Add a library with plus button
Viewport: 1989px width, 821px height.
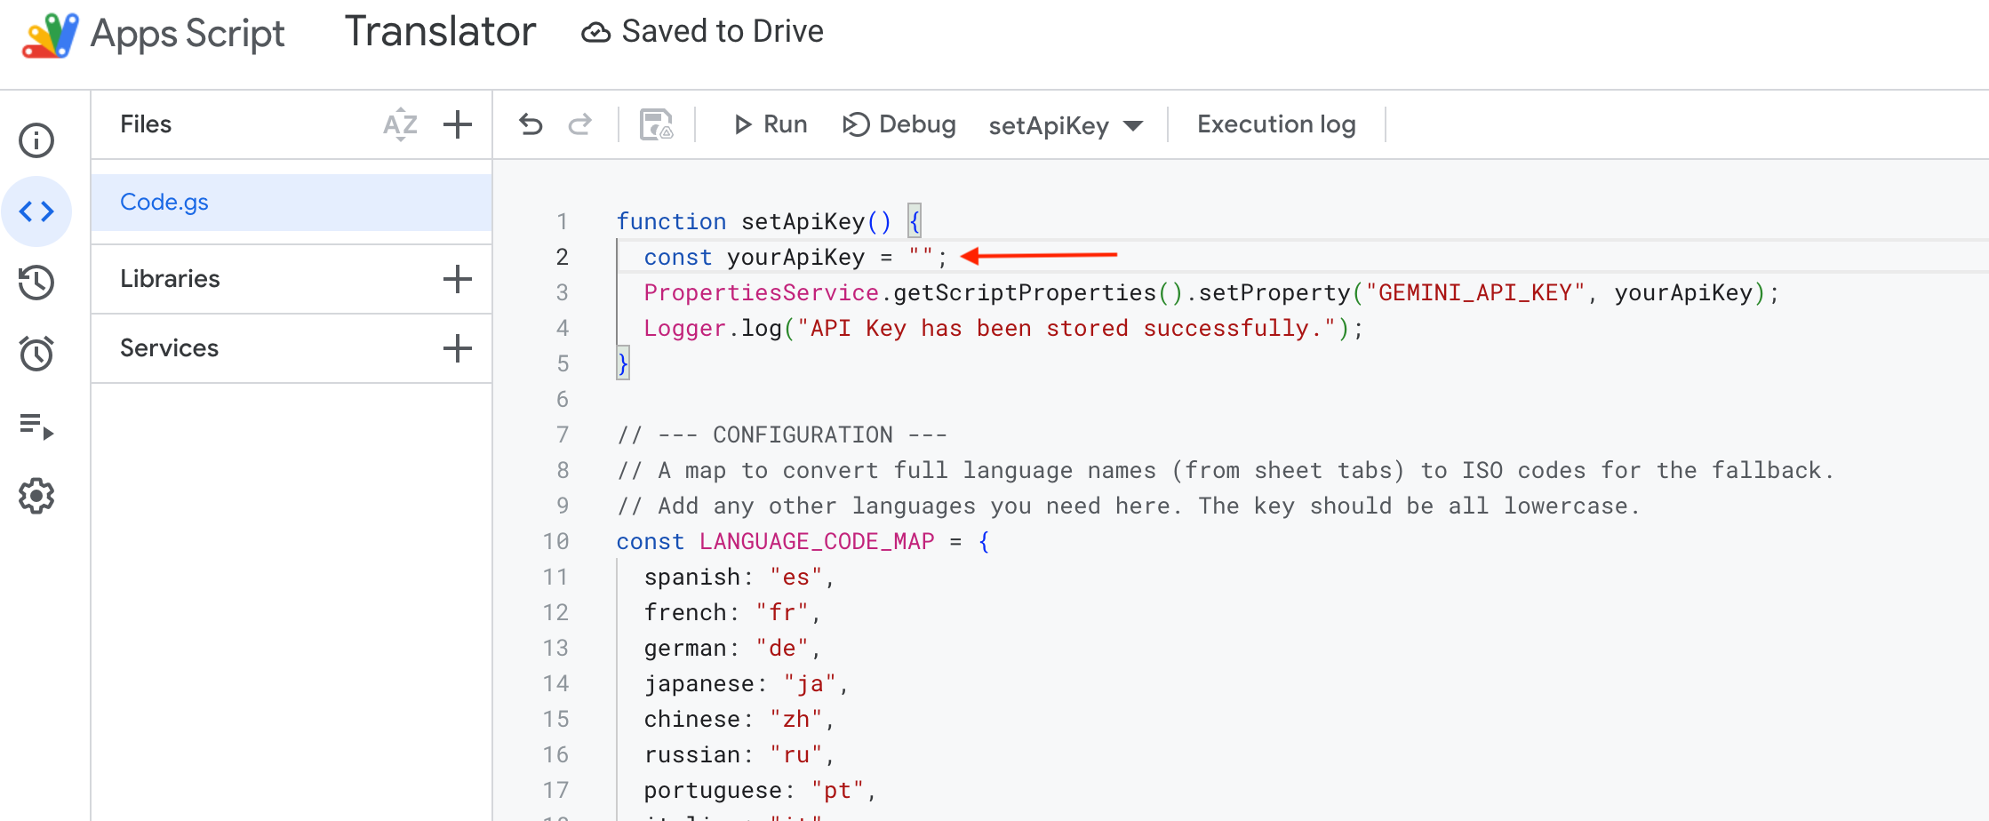458,279
